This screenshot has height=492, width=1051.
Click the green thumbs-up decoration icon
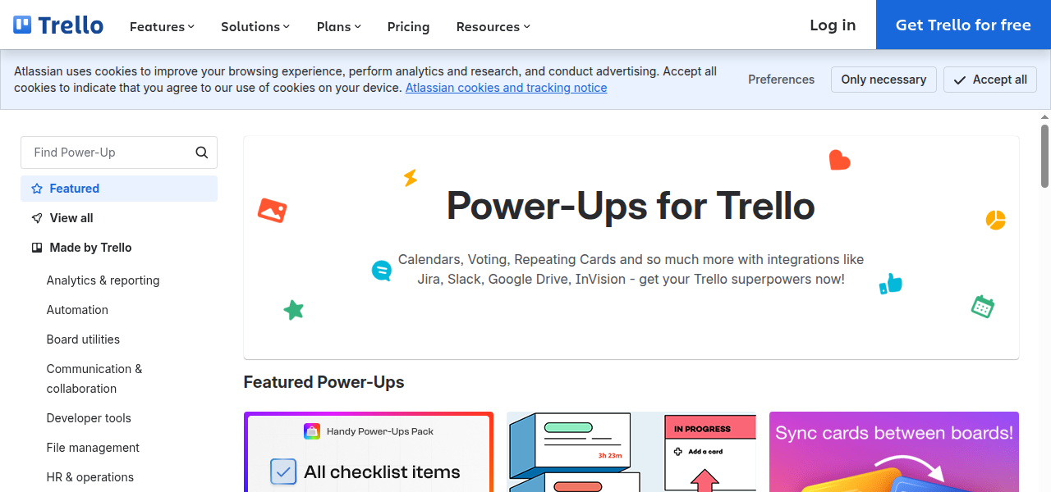[891, 283]
